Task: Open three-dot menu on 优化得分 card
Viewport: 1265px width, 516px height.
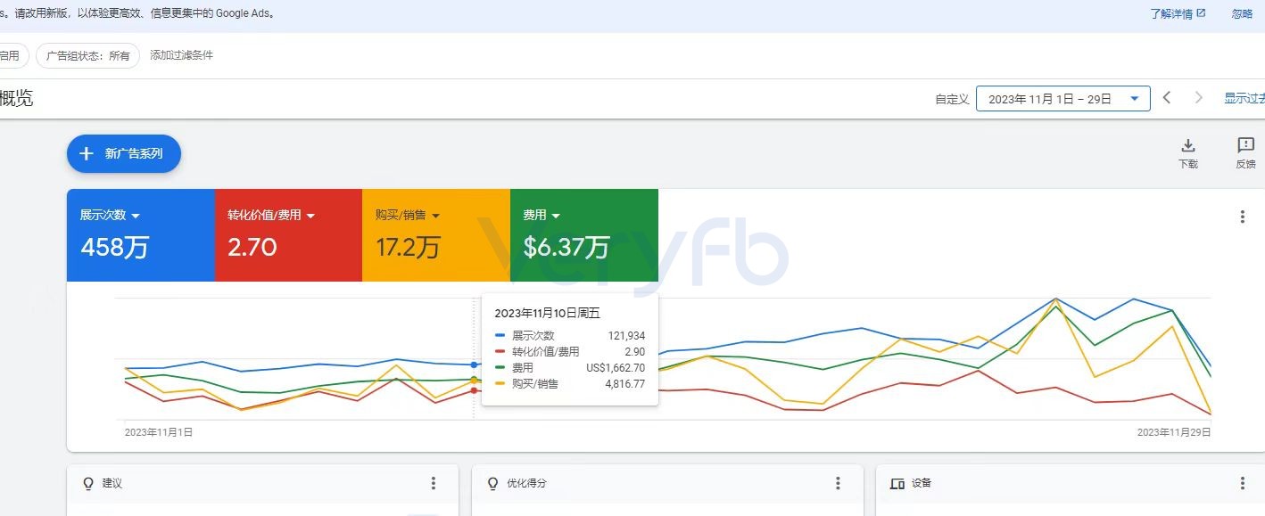Action: [x=838, y=483]
